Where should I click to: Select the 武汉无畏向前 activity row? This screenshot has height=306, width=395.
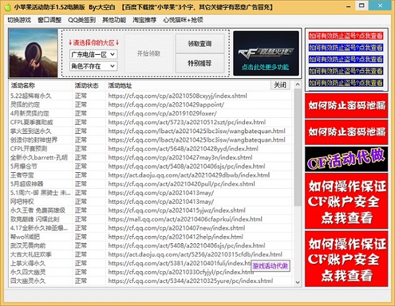150,246
